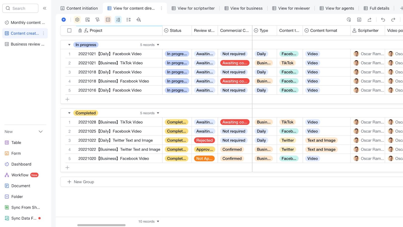Select the checkbox in the Project header row
This screenshot has width=403, height=227.
69,30
